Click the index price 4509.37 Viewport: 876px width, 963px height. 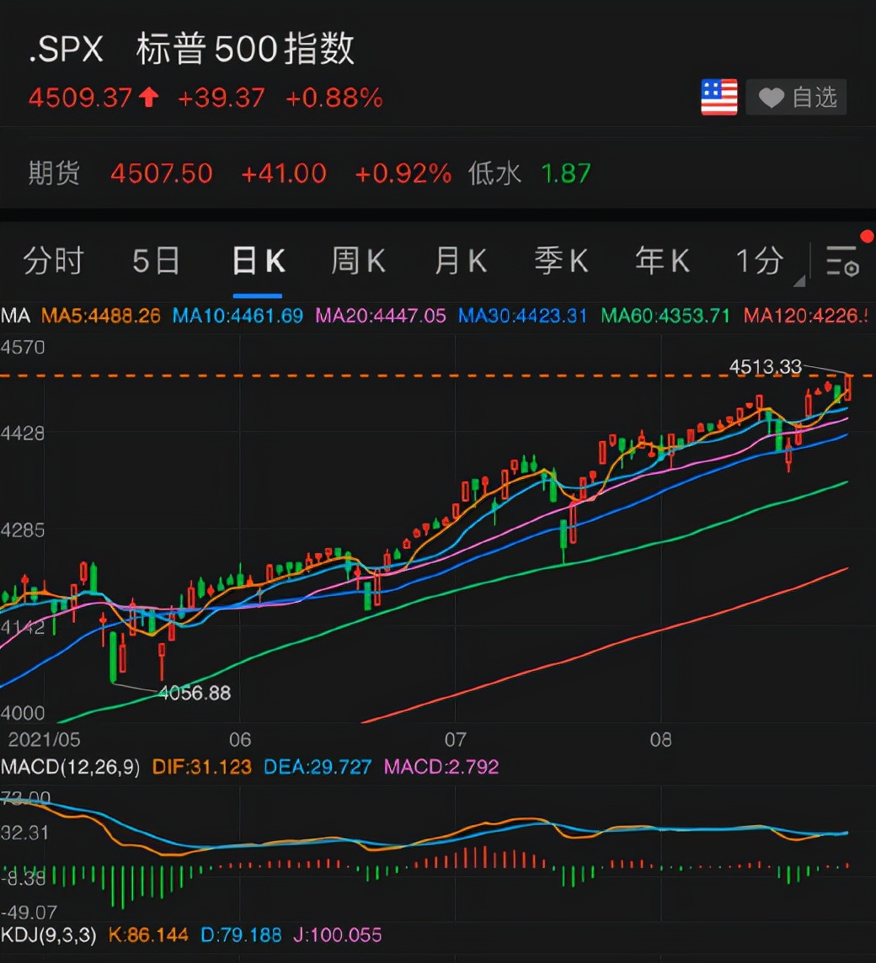point(81,97)
